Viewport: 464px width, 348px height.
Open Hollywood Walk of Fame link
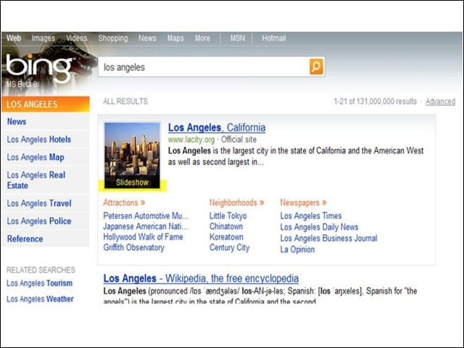click(143, 237)
